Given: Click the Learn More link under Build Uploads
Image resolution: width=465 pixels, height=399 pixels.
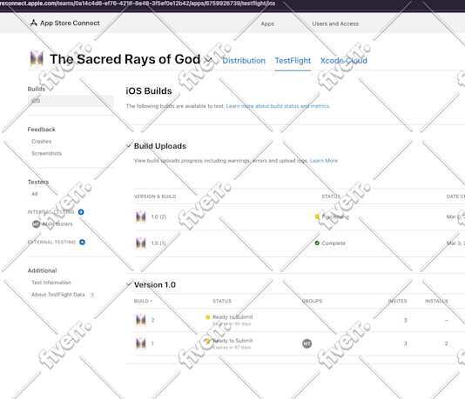Looking at the screenshot, I should [x=324, y=161].
